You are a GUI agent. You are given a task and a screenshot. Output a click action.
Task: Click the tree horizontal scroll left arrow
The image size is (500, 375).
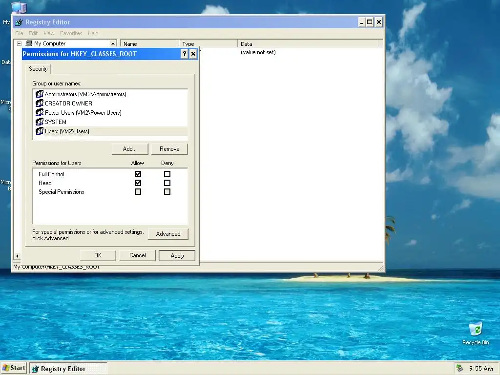coord(17,256)
